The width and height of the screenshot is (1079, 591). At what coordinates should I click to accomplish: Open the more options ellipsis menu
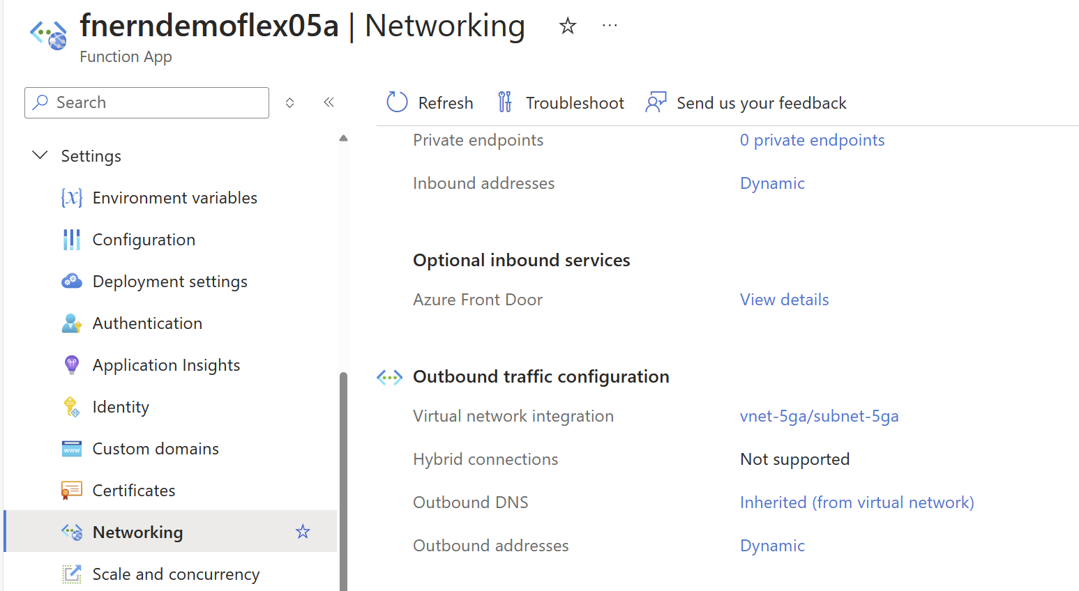[x=610, y=26]
